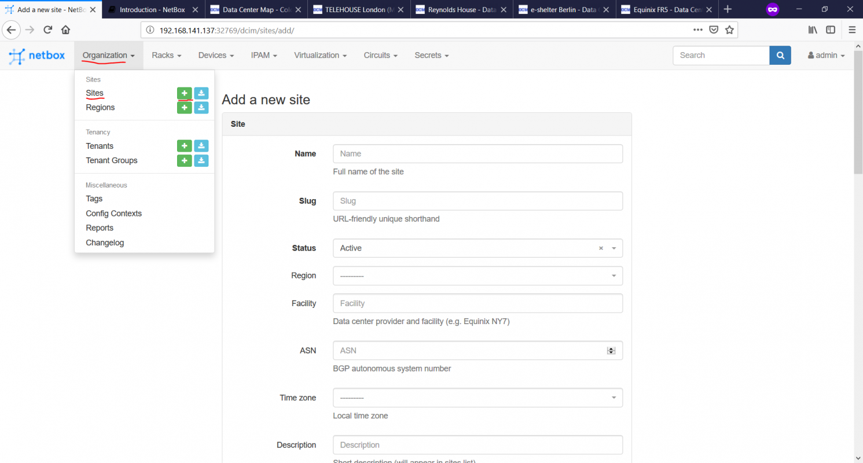Open the Region dropdown

478,276
